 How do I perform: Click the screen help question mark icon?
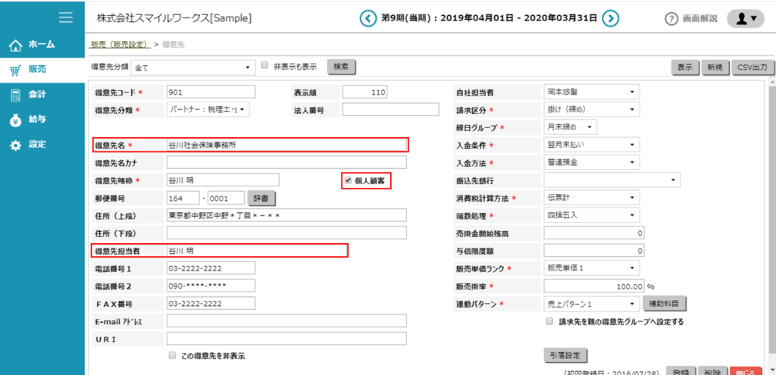pyautogui.click(x=671, y=19)
